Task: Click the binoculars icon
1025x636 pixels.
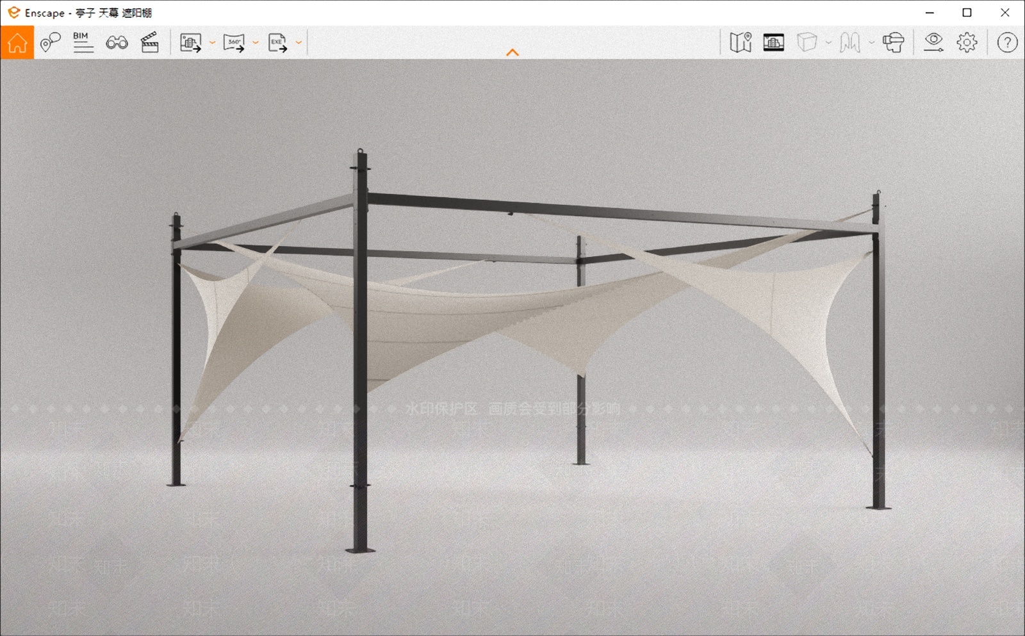Action: tap(117, 43)
